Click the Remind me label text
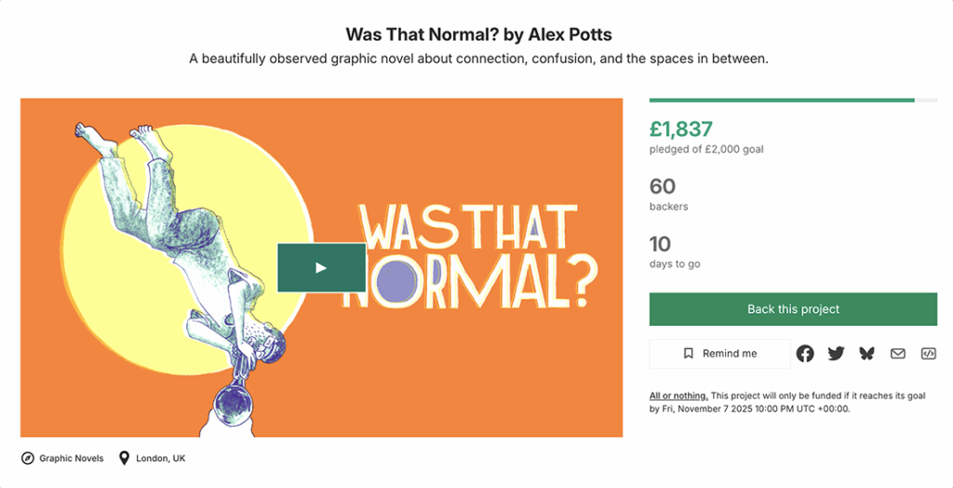This screenshot has height=488, width=953. click(x=730, y=354)
